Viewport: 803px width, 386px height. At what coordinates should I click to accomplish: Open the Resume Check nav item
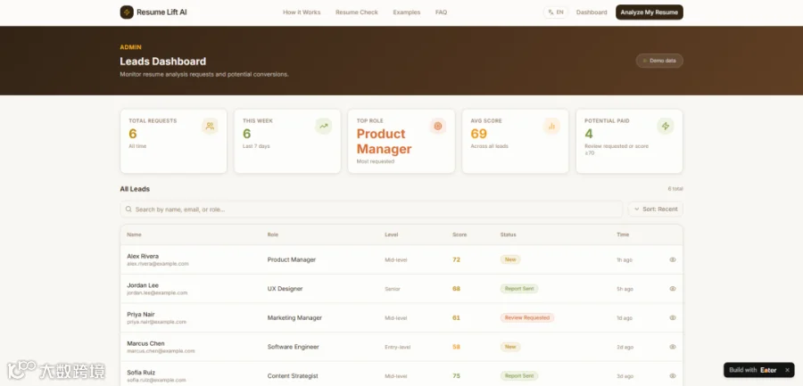click(x=357, y=12)
